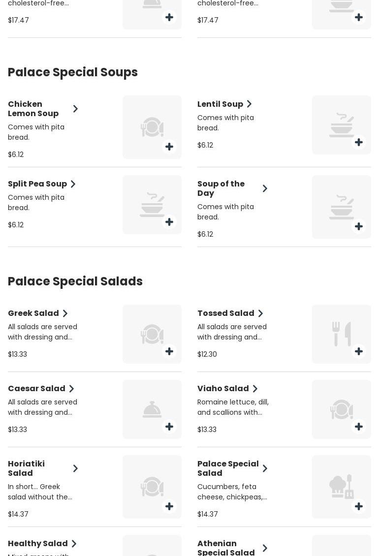Click Palace Special Salad chef thumbnail
The width and height of the screenshot is (379, 556).
341,487
